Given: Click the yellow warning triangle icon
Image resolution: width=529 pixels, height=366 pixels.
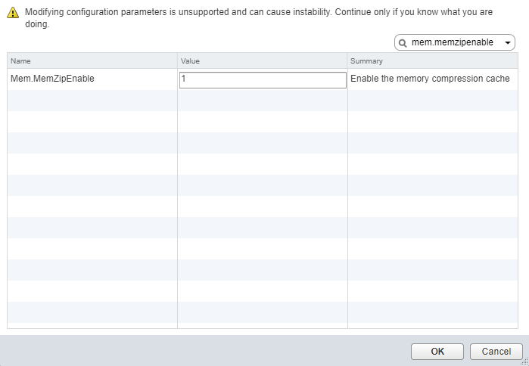Looking at the screenshot, I should pos(13,14).
